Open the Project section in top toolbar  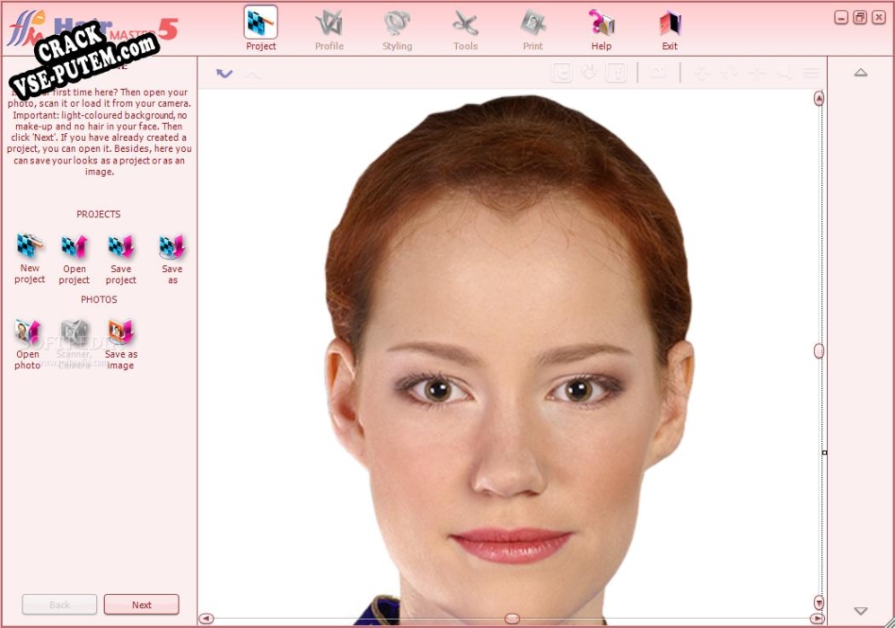pyautogui.click(x=261, y=28)
